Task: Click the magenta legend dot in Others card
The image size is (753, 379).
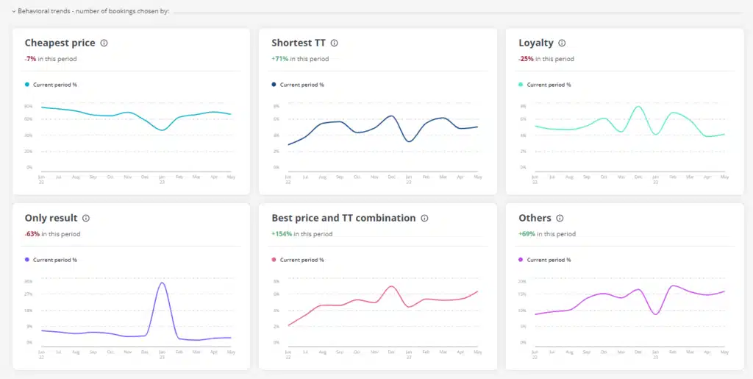Action: pyautogui.click(x=521, y=260)
